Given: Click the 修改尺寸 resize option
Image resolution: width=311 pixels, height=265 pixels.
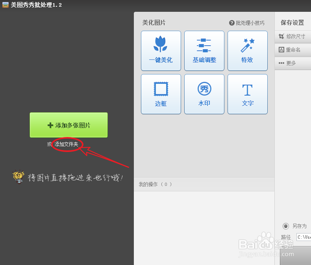Looking at the screenshot, I should click(x=293, y=37).
